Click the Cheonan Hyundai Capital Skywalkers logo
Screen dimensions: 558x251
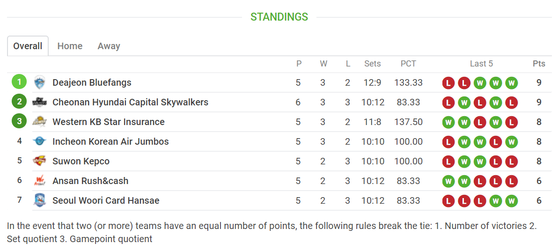[x=40, y=103]
